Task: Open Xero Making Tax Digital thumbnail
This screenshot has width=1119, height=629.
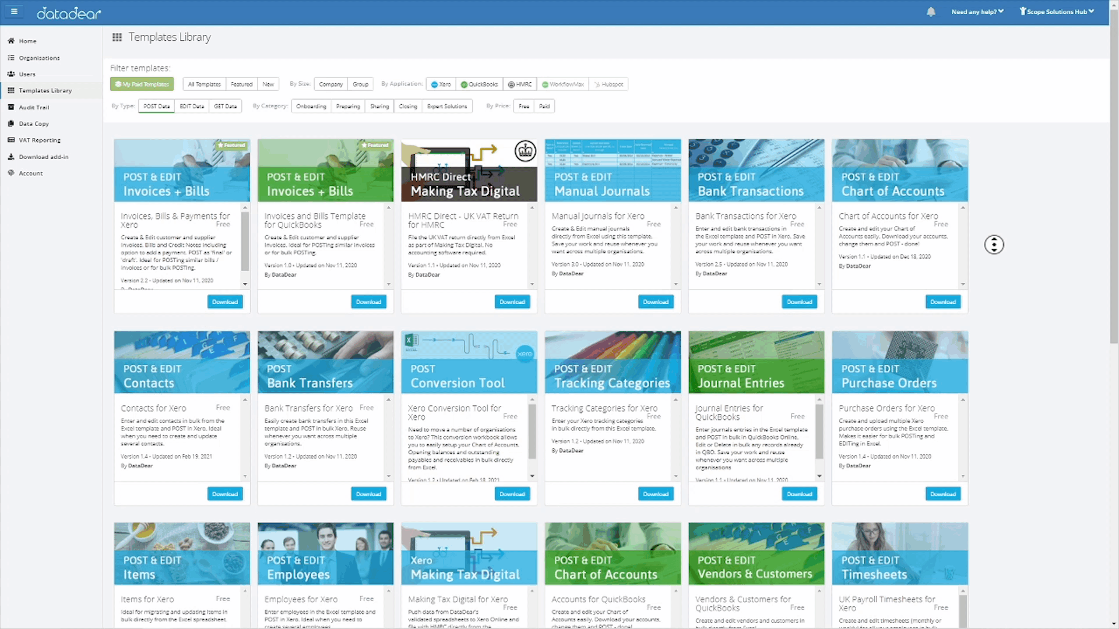Action: [469, 553]
